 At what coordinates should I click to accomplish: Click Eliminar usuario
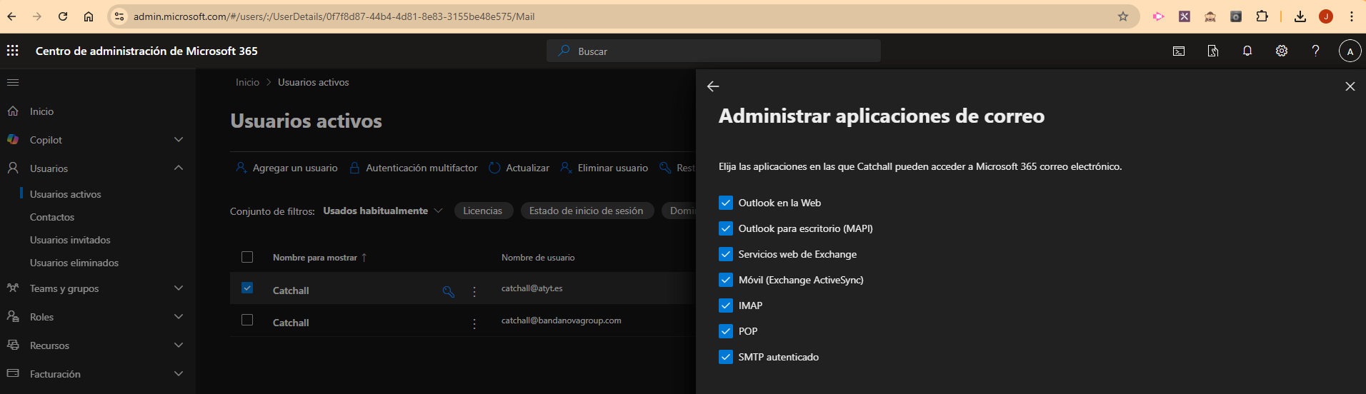pyautogui.click(x=604, y=168)
